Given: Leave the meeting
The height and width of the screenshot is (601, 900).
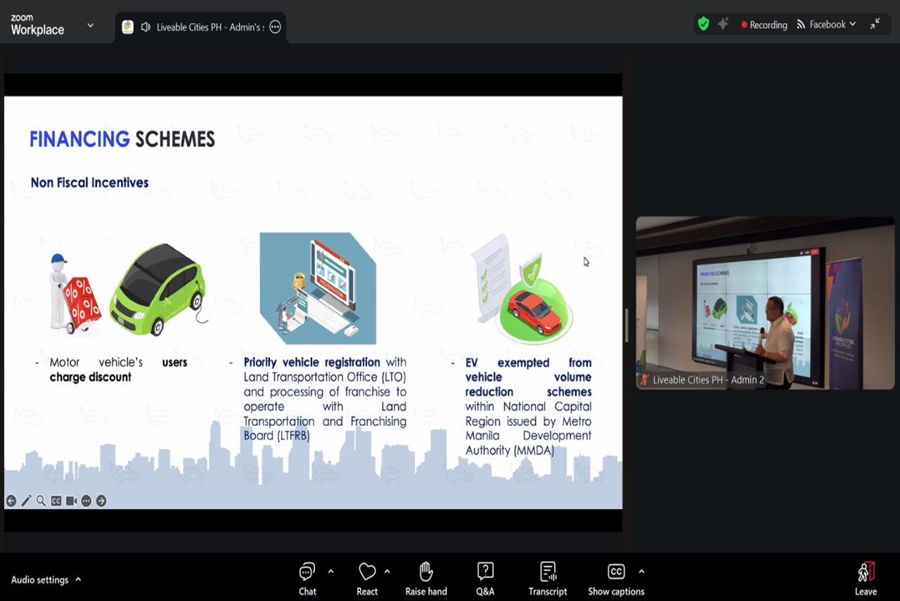Looking at the screenshot, I should [866, 579].
